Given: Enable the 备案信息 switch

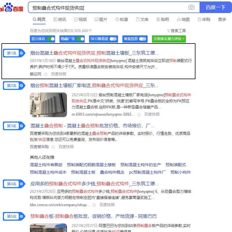Looking at the screenshot, I should [143, 39].
